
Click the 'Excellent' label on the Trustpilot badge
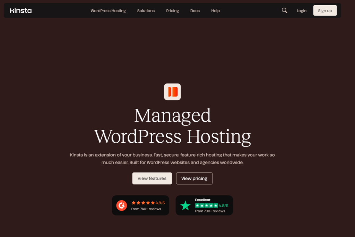[x=202, y=200]
